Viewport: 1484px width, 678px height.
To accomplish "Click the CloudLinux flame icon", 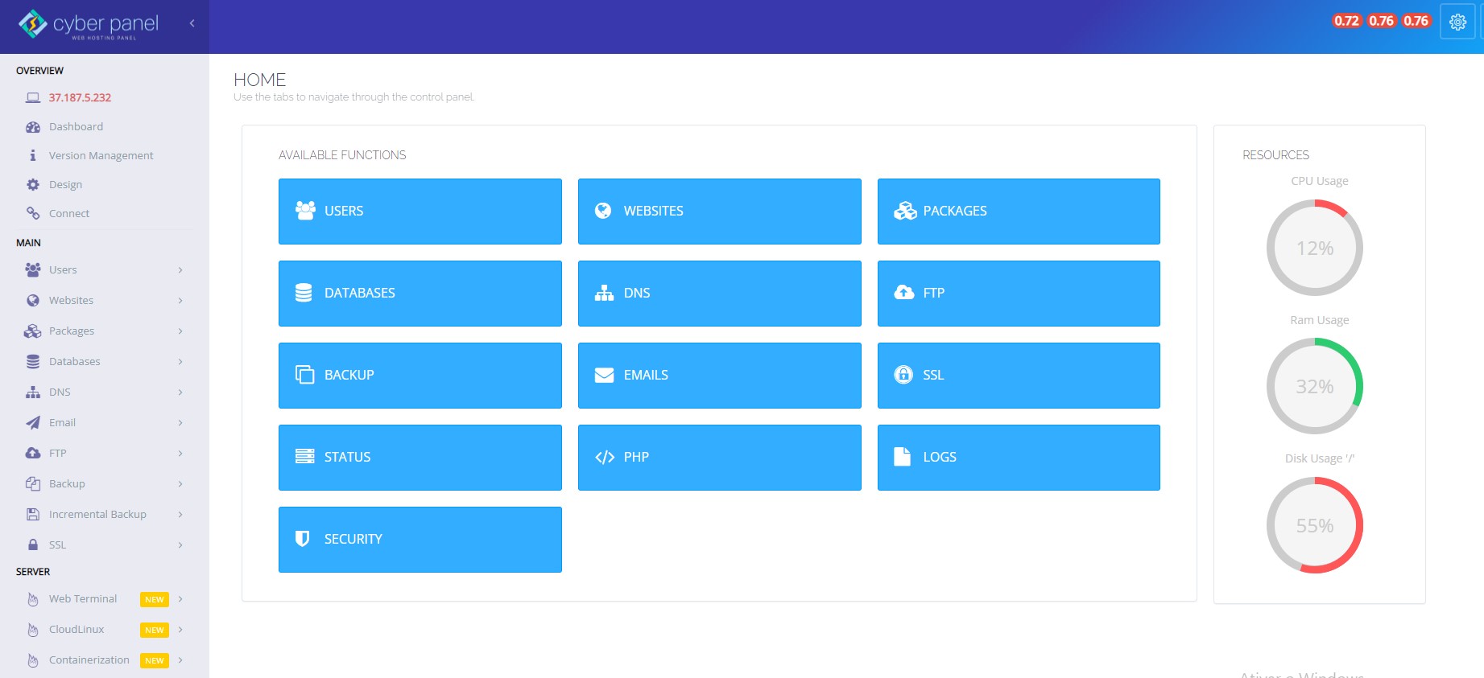I will tap(33, 630).
